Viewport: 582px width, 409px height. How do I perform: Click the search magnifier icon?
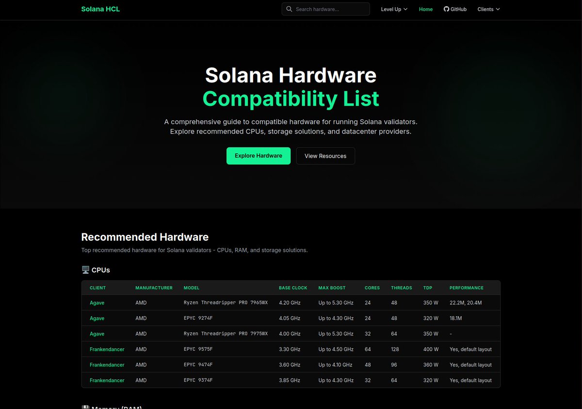coord(290,9)
